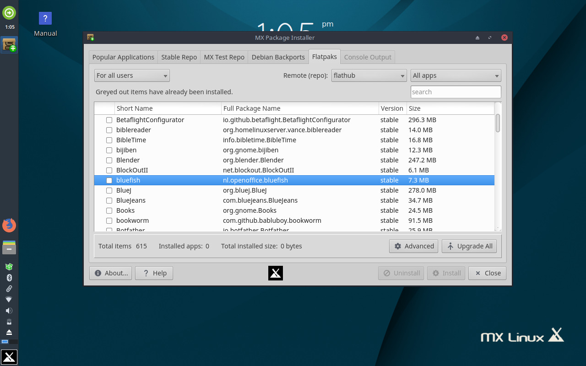Viewport: 586px width, 366px height.
Task: Enable the checkbox for BibleTime
Action: 109,140
